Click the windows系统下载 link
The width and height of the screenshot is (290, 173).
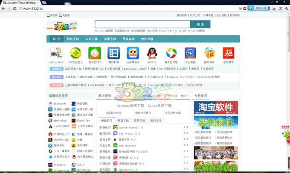click(130, 106)
